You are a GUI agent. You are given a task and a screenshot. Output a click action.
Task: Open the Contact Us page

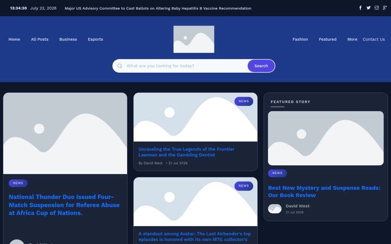click(x=374, y=40)
